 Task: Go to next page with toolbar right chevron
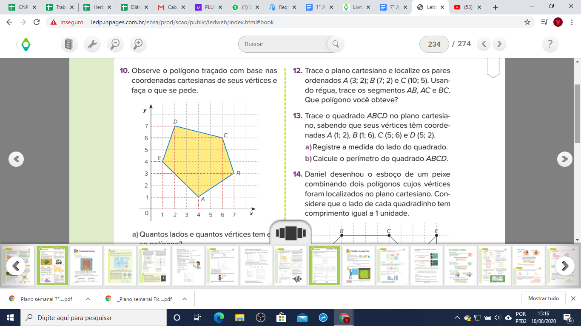[499, 44]
